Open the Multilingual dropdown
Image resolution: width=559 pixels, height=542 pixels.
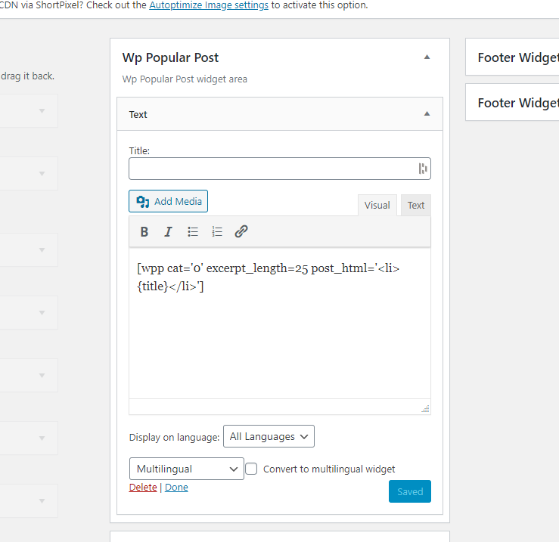tap(186, 469)
